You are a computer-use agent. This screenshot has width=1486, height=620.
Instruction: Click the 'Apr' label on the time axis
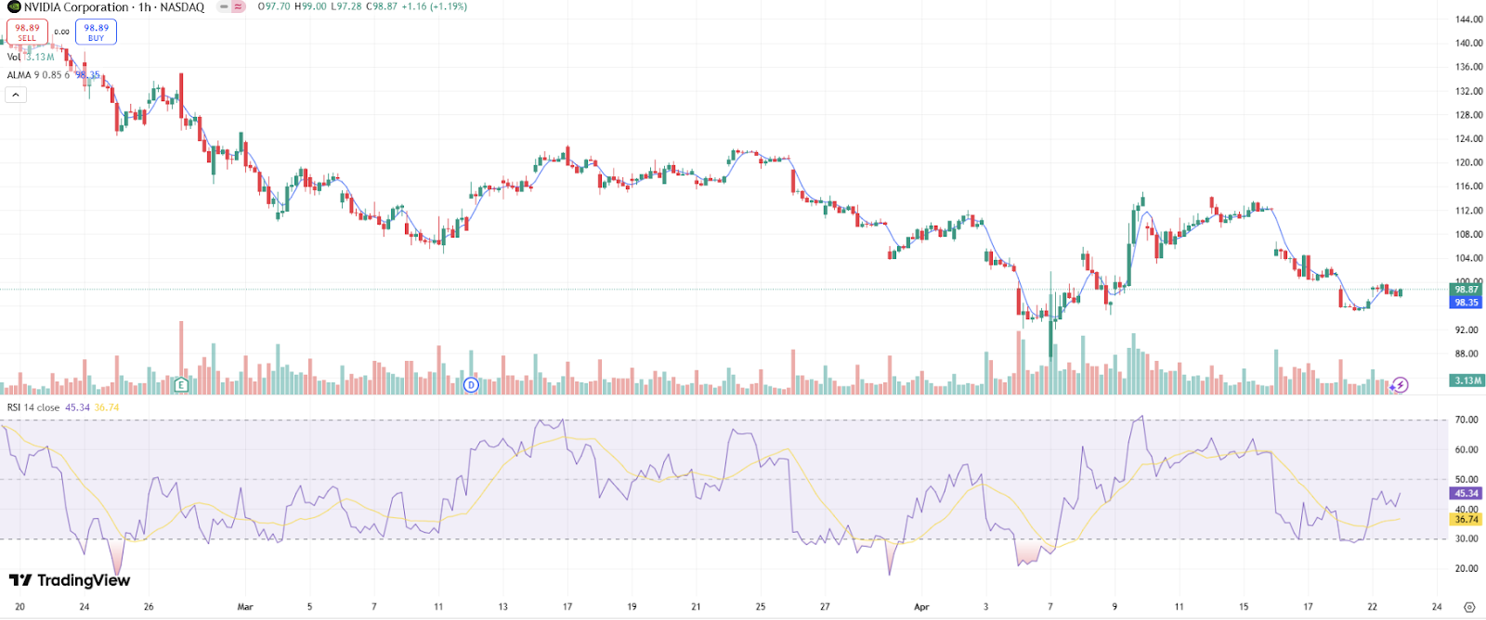[x=921, y=607]
